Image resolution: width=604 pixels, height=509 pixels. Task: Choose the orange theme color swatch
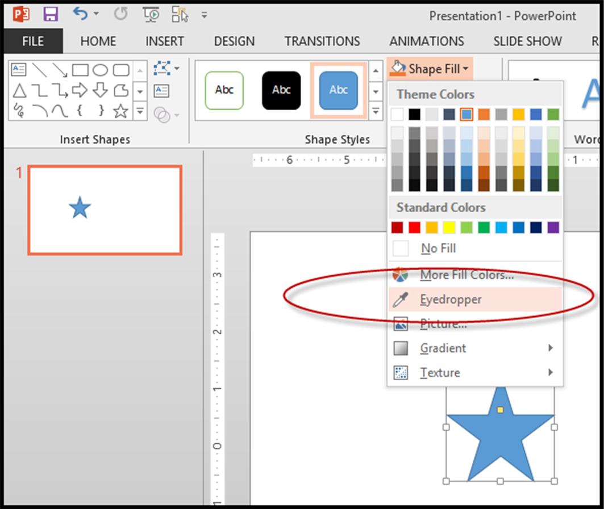click(484, 114)
